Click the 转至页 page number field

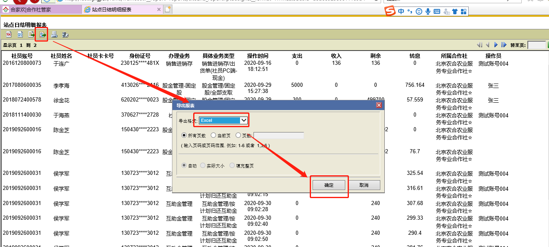pyautogui.click(x=537, y=45)
